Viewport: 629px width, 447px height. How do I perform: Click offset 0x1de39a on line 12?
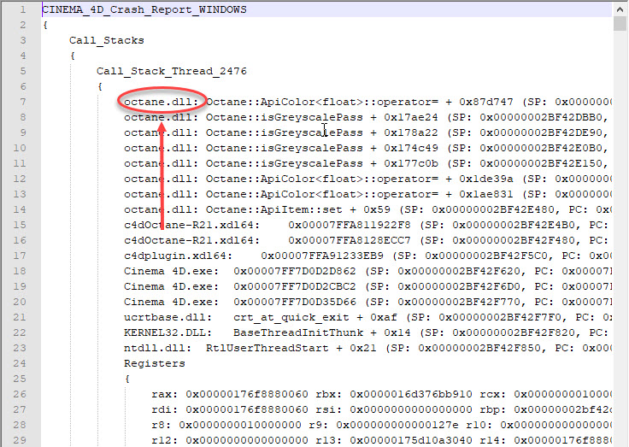tap(486, 179)
